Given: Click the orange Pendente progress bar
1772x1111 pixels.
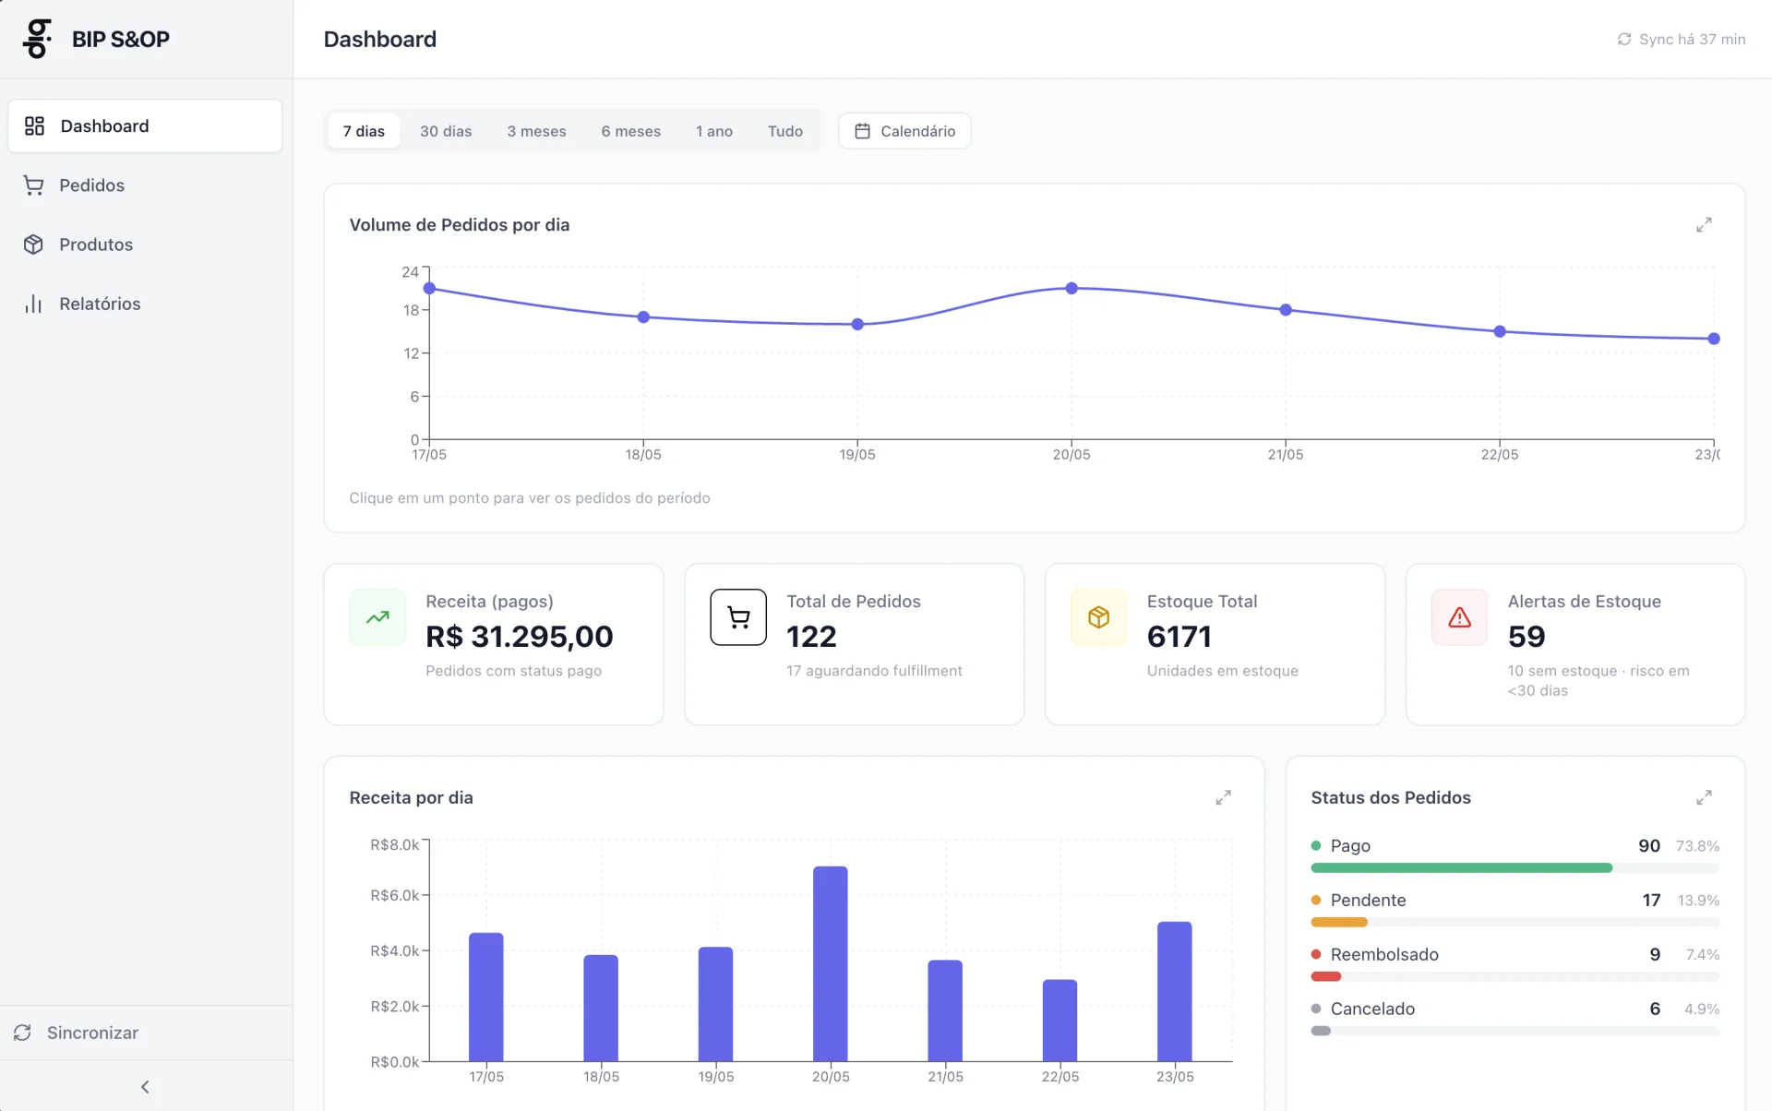Looking at the screenshot, I should 1339,923.
